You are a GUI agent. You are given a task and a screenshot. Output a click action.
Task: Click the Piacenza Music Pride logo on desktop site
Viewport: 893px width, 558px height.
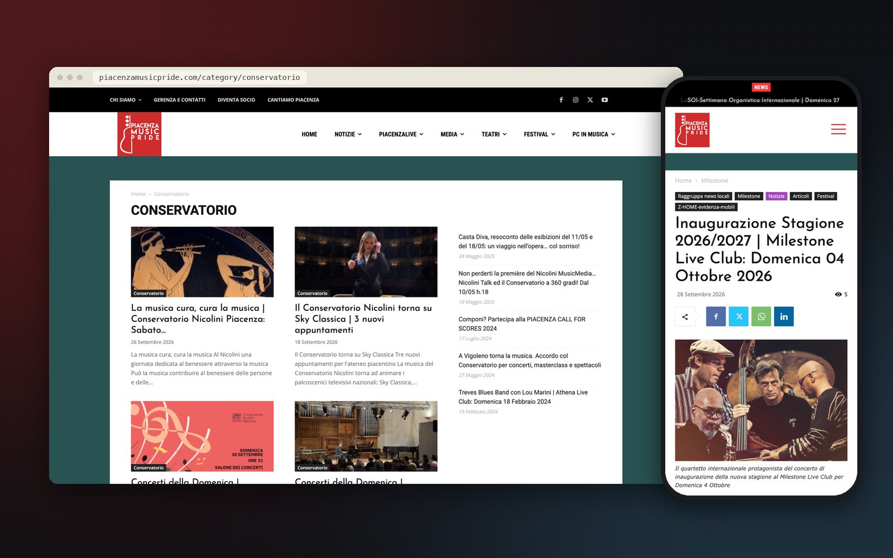pos(140,134)
